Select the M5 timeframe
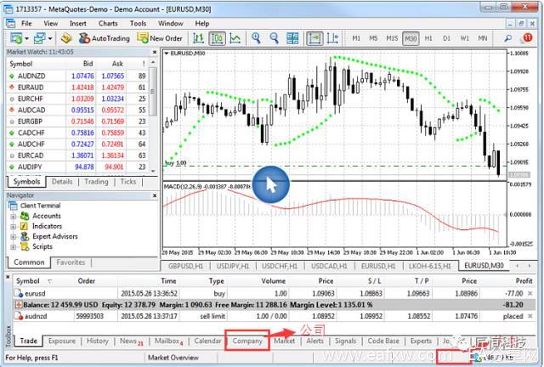The image size is (544, 367). 373,38
